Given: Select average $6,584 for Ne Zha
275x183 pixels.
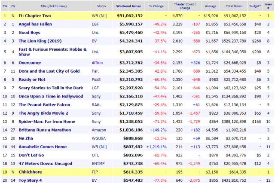Looking at the screenshot, I should click(212, 138).
